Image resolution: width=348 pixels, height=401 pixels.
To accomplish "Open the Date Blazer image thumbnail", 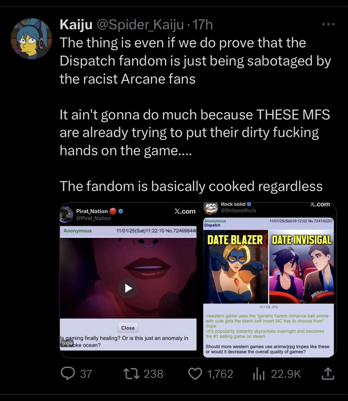I will (236, 266).
